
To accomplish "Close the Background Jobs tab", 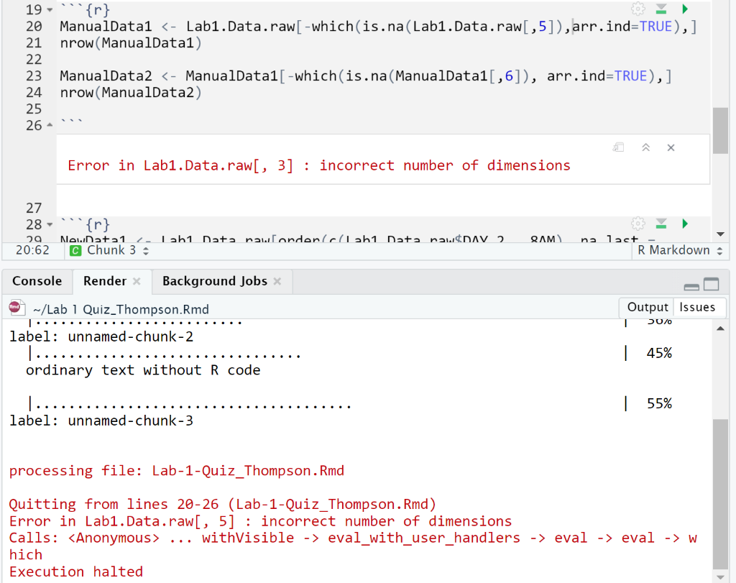I will tap(277, 281).
